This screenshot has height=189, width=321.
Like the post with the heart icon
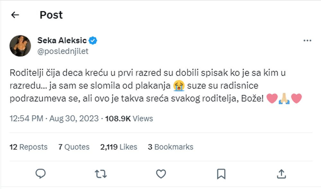(161, 174)
